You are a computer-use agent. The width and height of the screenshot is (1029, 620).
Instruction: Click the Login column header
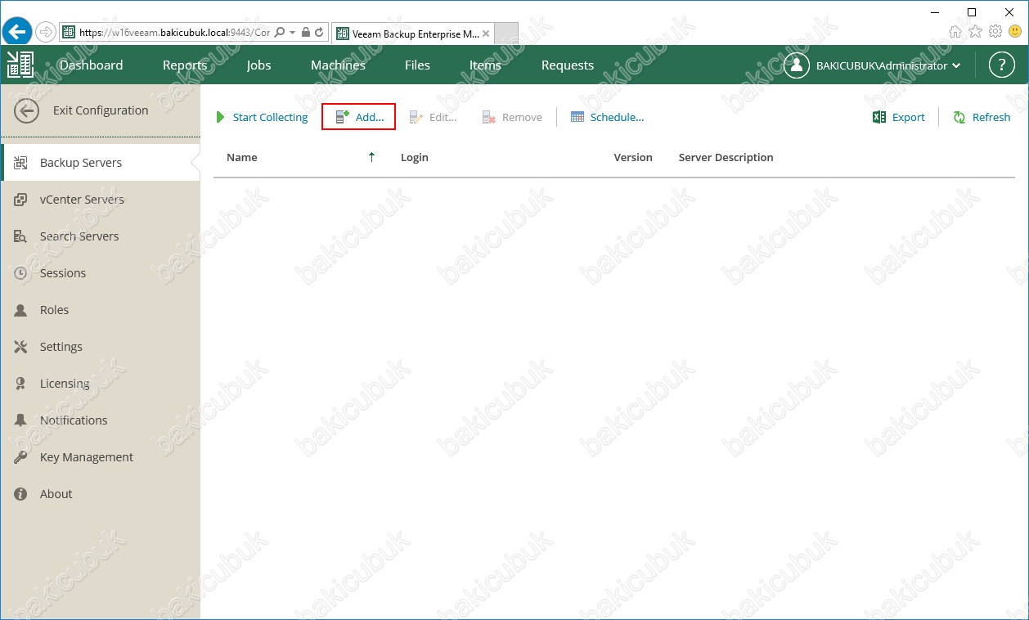[414, 157]
